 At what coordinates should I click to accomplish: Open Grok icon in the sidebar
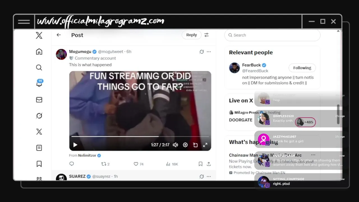[39, 116]
